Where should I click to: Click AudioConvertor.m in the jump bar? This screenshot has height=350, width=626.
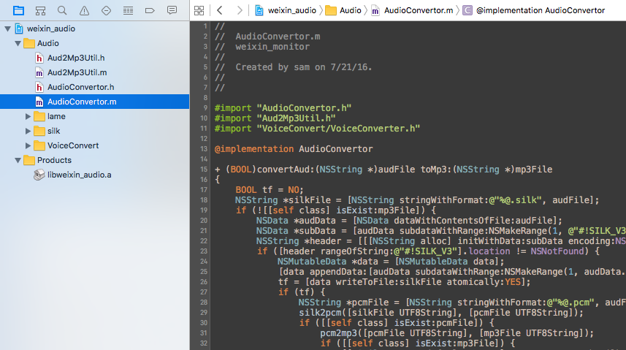coord(419,10)
